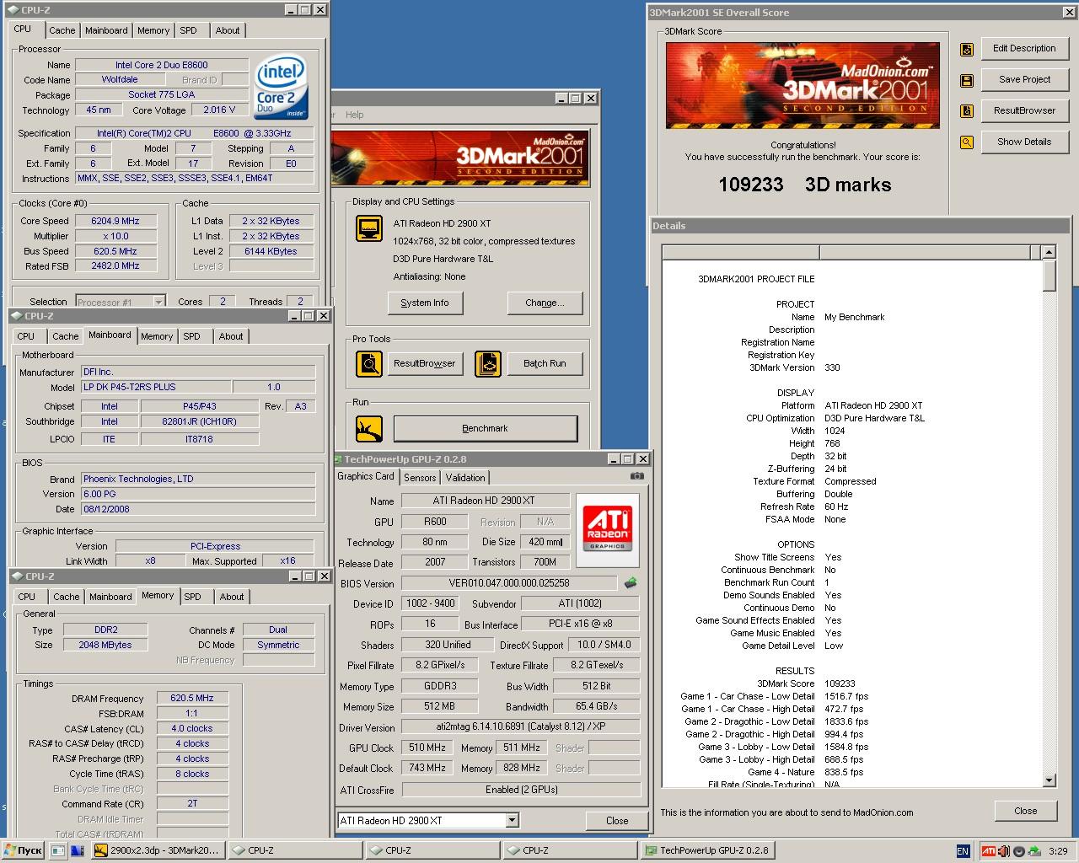Open Cache tab in top CPU-Z window

62,30
